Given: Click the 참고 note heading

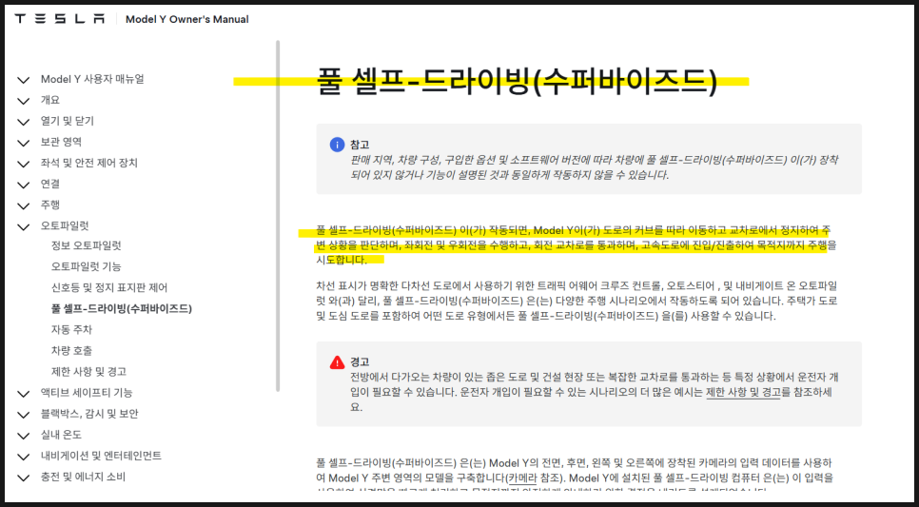Looking at the screenshot, I should tap(360, 145).
